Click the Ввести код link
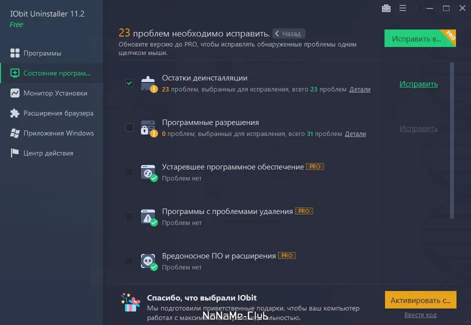The width and height of the screenshot is (471, 325). point(420,315)
